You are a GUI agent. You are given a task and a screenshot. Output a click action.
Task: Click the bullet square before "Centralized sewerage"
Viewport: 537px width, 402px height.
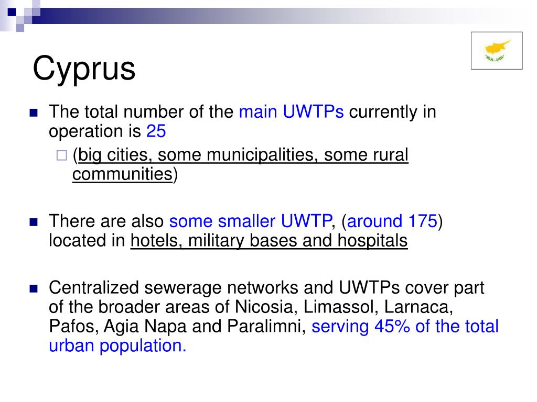pyautogui.click(x=34, y=289)
